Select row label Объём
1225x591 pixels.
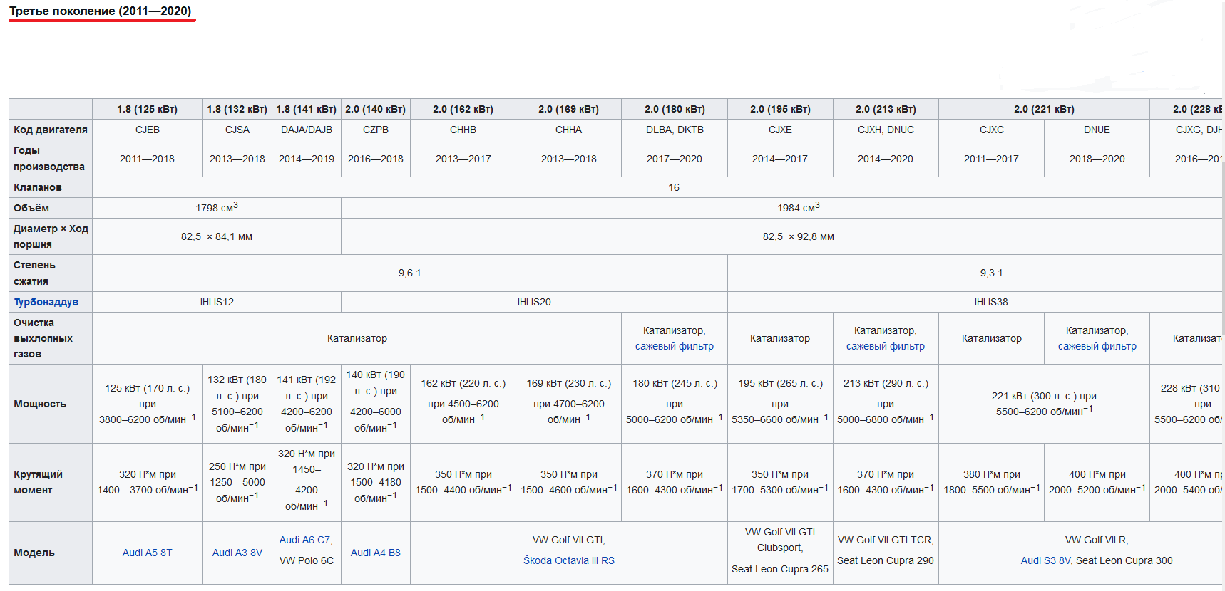click(51, 208)
